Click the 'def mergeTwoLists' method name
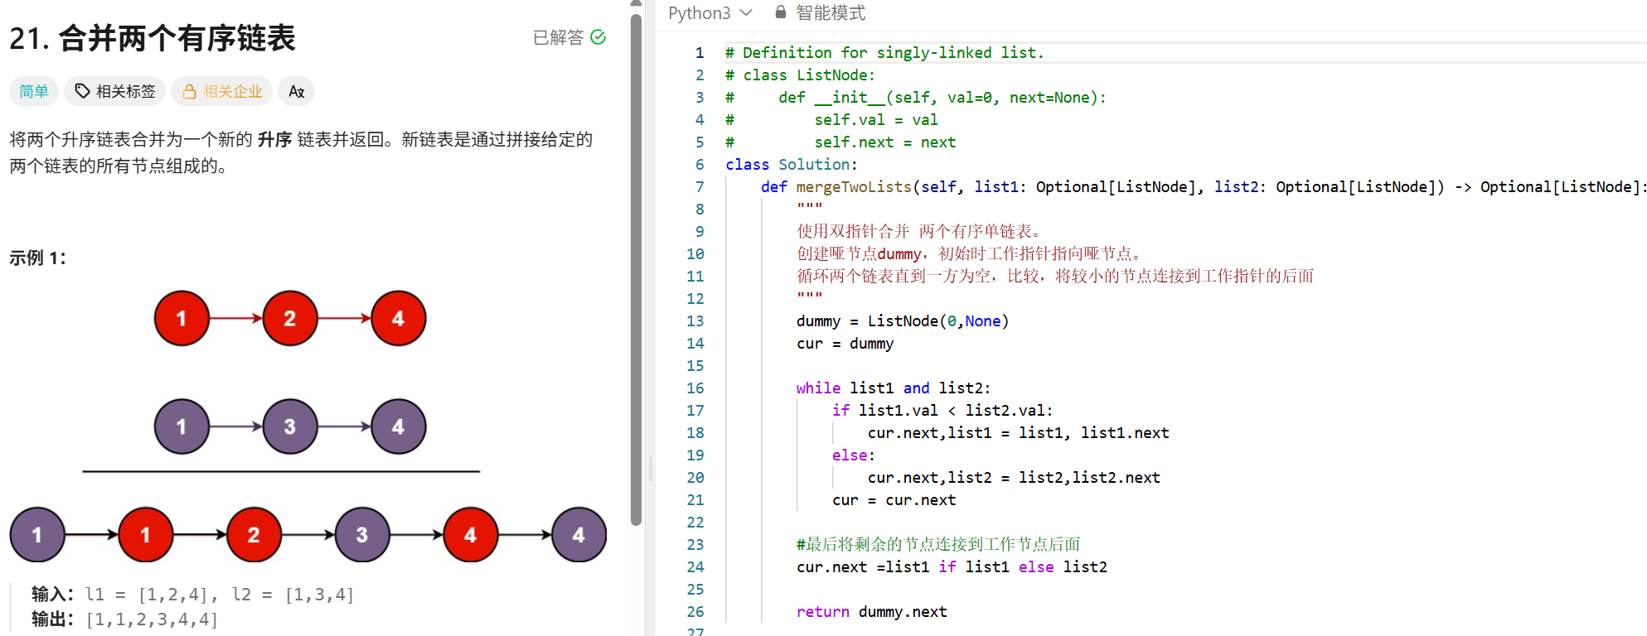Image resolution: width=1647 pixels, height=636 pixels. tap(854, 187)
